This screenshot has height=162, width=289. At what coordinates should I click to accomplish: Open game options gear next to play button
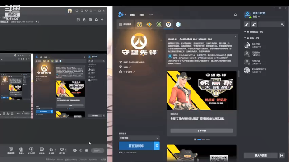pos(157,146)
